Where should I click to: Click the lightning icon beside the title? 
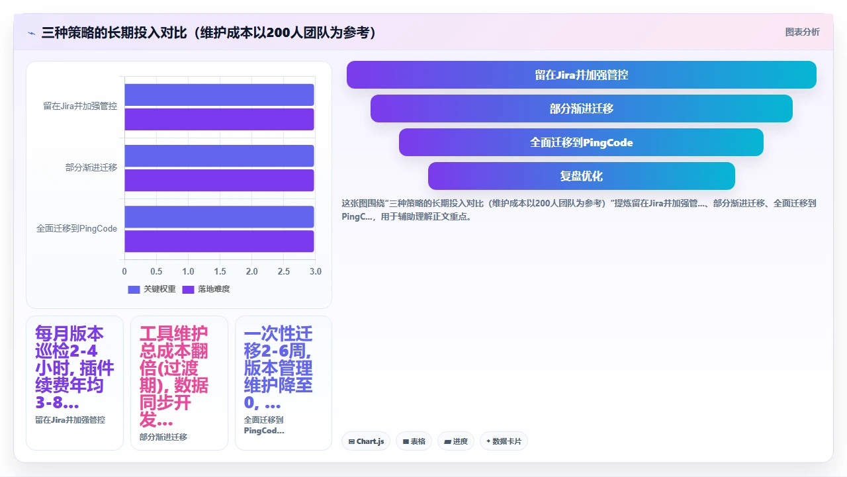click(31, 32)
